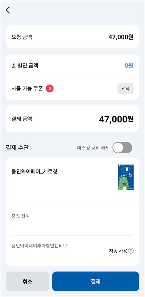This screenshot has width=145, height=297.
Task: Tap the large bold 47,000원 결제 금액 value
Action: click(116, 119)
